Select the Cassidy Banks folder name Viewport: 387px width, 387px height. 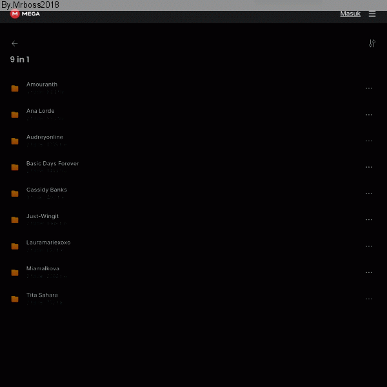tap(46, 190)
